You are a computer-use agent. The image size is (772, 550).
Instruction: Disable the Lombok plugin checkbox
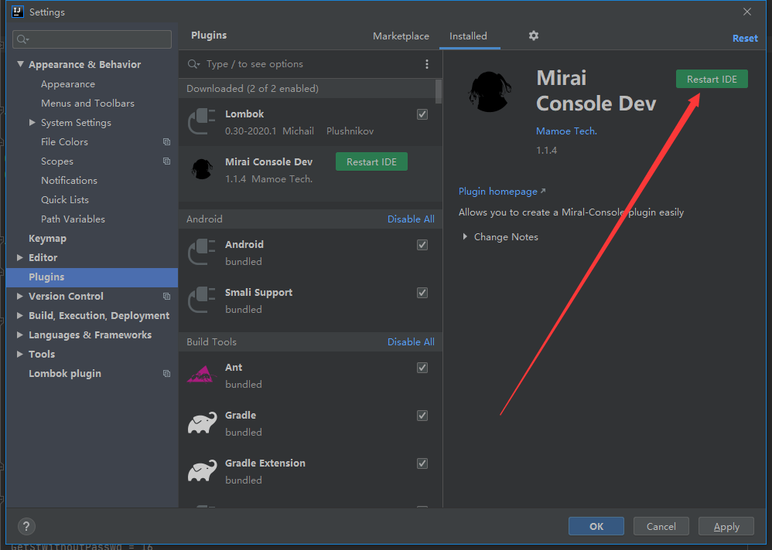pyautogui.click(x=422, y=114)
